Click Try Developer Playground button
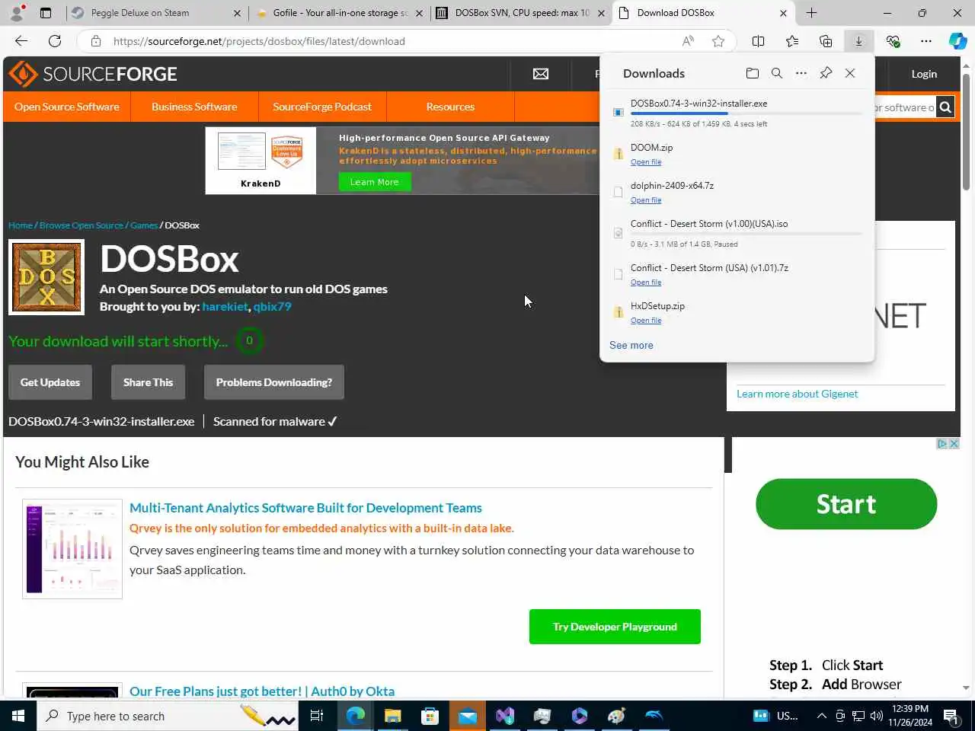The image size is (975, 731). tap(615, 627)
